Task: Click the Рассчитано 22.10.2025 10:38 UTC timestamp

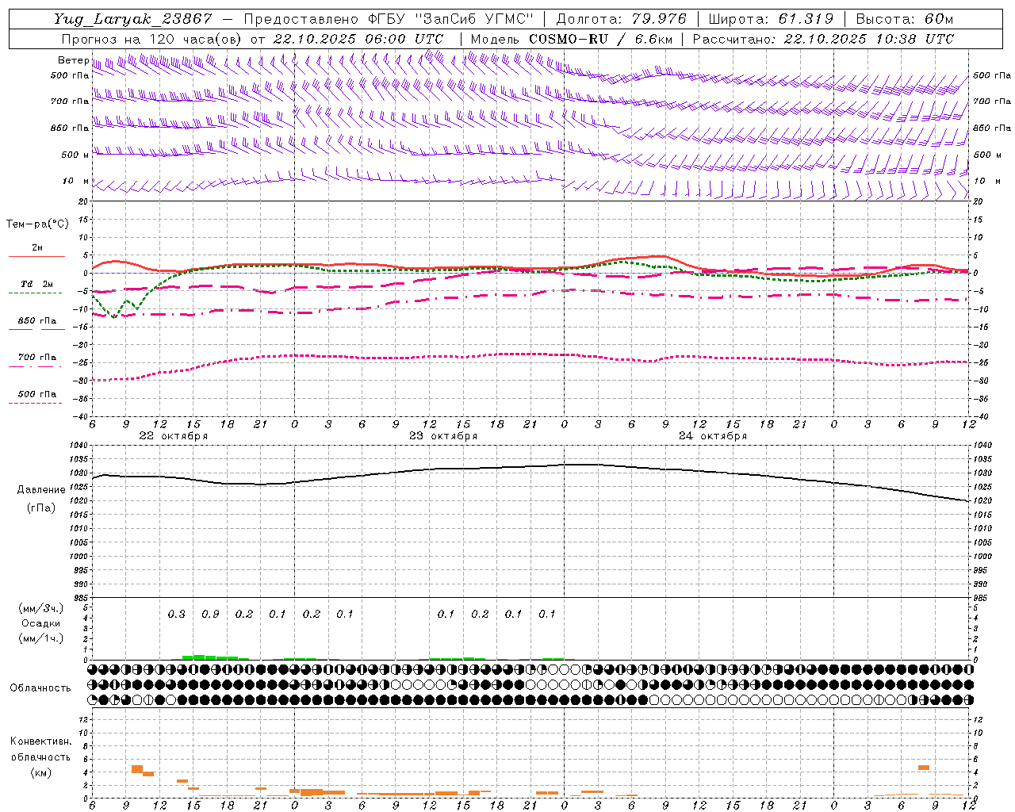Action: coord(823,39)
